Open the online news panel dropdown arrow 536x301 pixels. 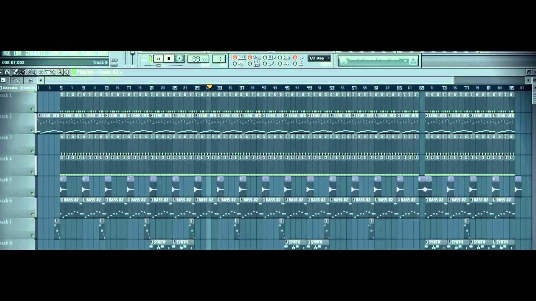pos(405,61)
